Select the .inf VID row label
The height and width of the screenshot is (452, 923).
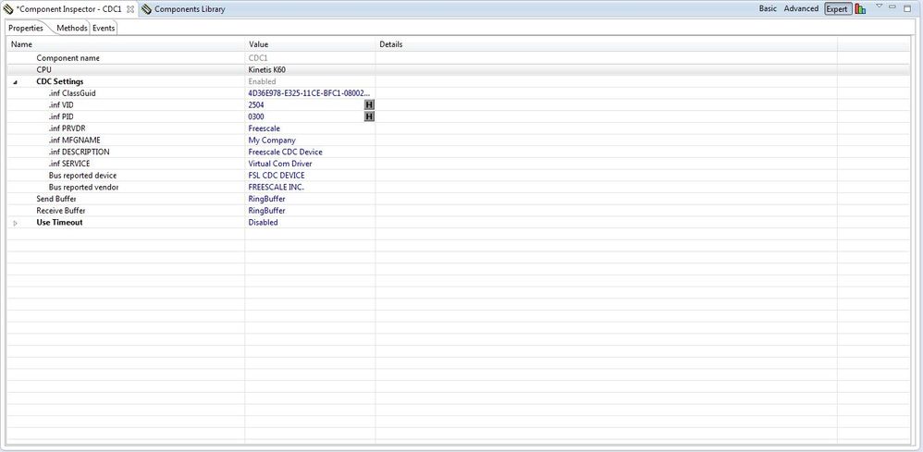61,104
